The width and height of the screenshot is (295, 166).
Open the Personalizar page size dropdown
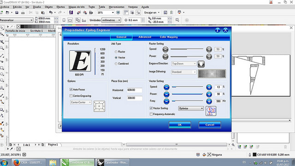(x=16, y=20)
